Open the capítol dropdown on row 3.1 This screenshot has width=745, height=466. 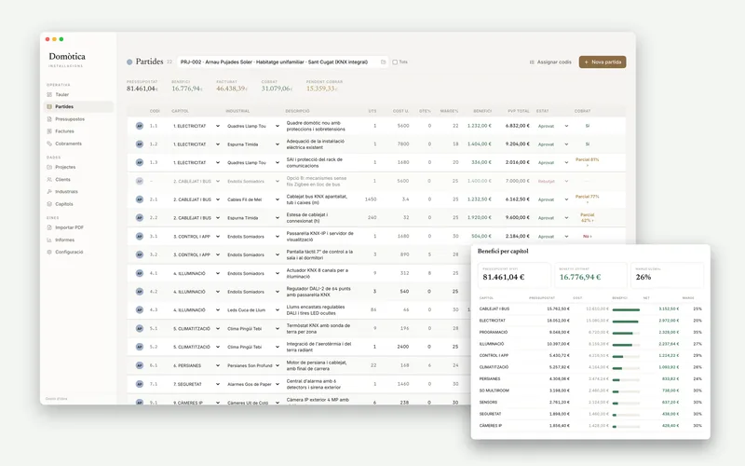[196, 237]
